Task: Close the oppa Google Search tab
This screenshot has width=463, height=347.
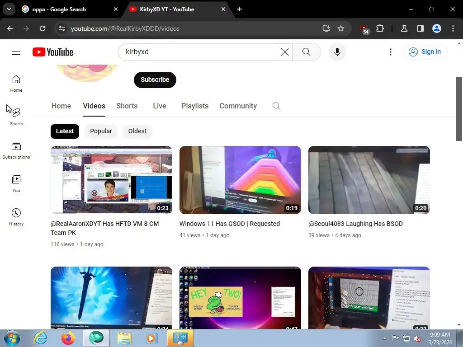Action: click(x=116, y=9)
